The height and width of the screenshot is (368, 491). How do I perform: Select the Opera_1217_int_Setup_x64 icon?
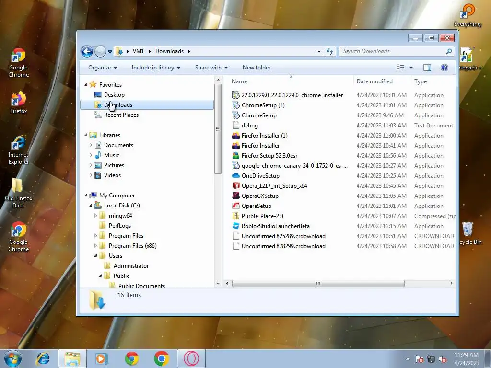pyautogui.click(x=236, y=185)
